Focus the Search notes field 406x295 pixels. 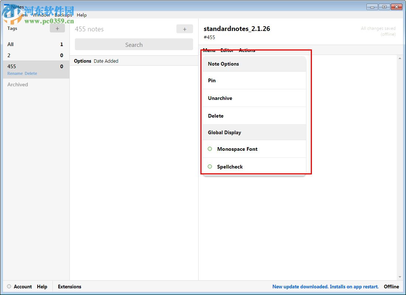click(x=134, y=45)
